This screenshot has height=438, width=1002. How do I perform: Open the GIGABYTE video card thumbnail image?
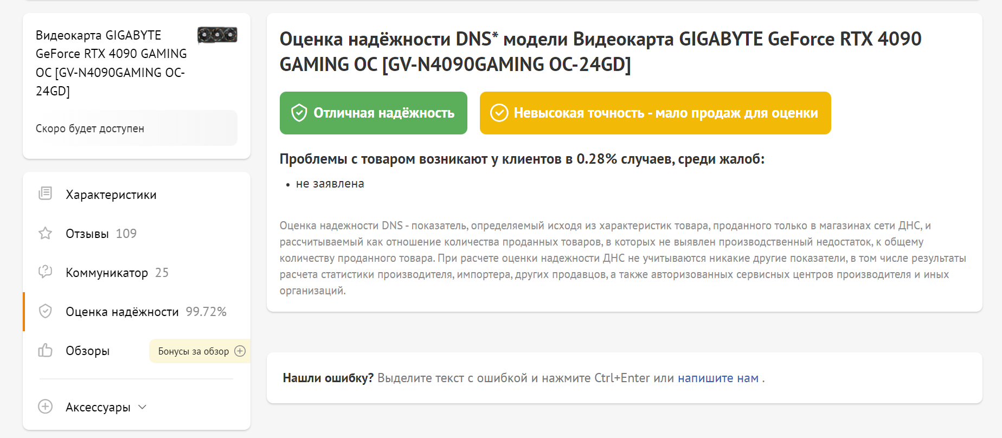click(x=217, y=35)
